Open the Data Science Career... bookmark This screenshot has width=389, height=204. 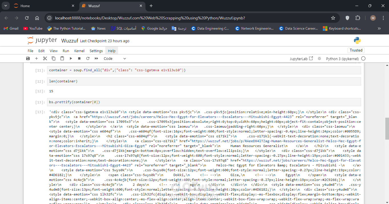[299, 28]
